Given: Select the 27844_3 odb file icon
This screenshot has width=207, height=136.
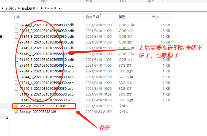Looking at the screenshot, I should point(16,37).
